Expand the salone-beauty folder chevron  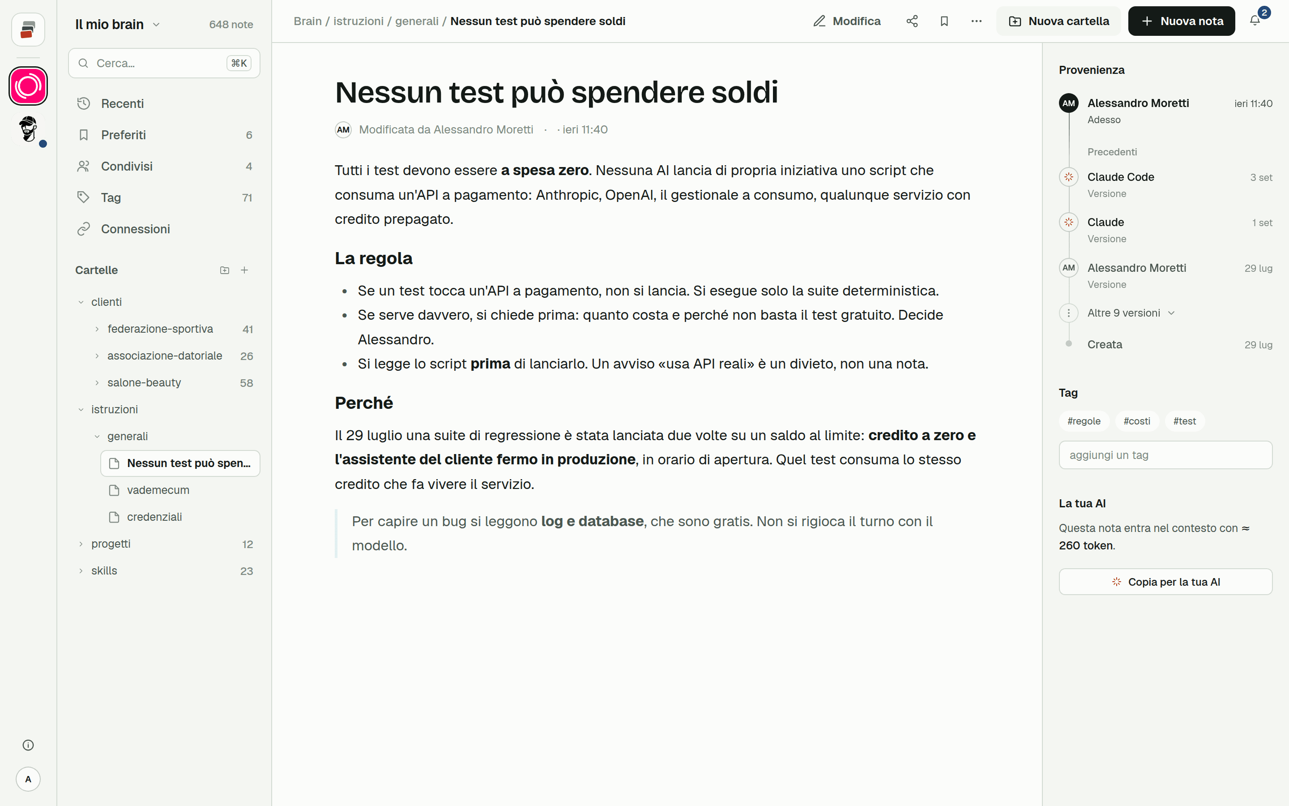pos(97,383)
